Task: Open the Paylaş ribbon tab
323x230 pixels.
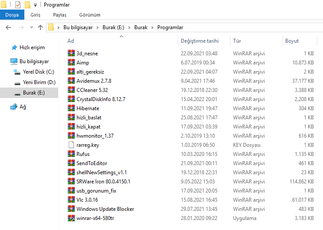Action: [60, 15]
